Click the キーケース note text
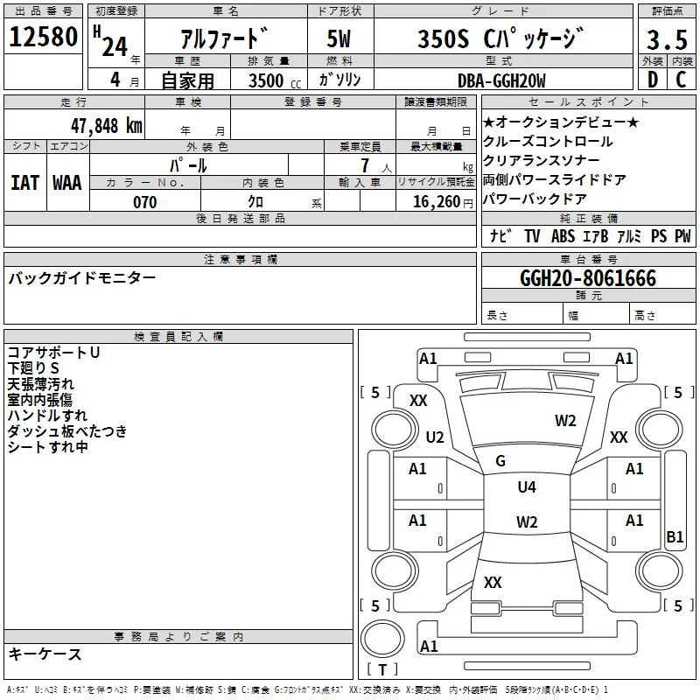Viewport: 700px width, 700px height. pyautogui.click(x=45, y=654)
